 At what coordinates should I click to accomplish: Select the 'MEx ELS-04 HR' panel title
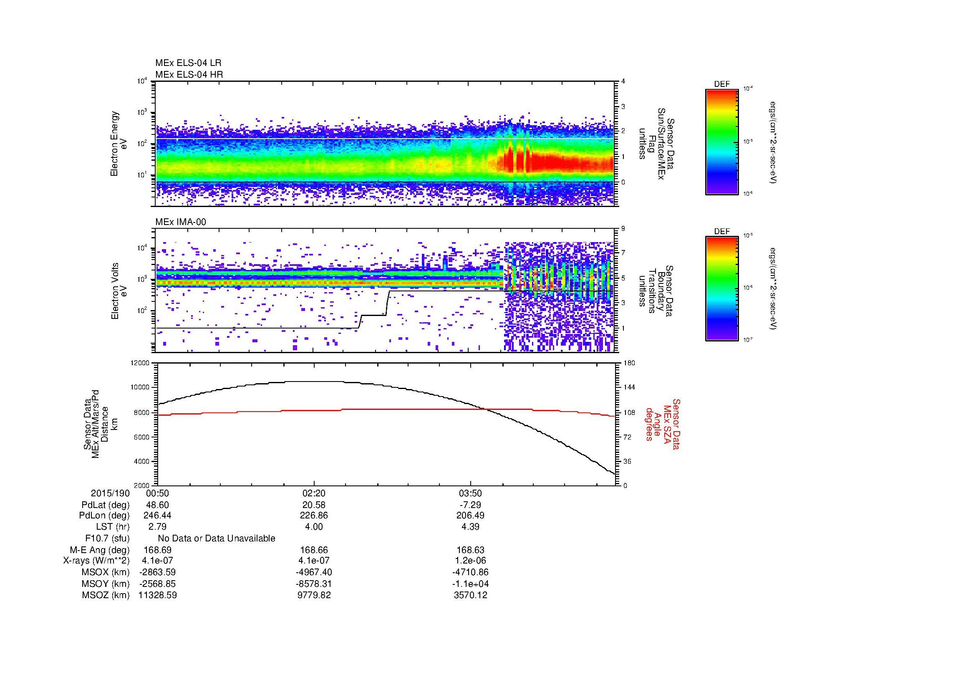(189, 74)
